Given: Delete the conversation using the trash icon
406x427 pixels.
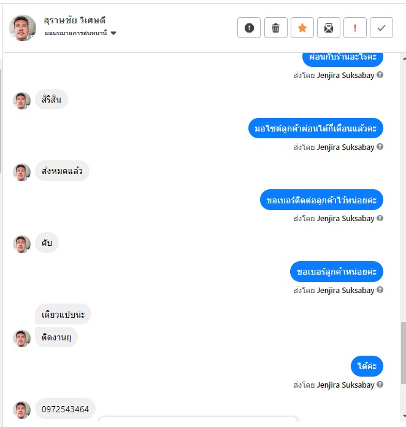Looking at the screenshot, I should pos(275,28).
